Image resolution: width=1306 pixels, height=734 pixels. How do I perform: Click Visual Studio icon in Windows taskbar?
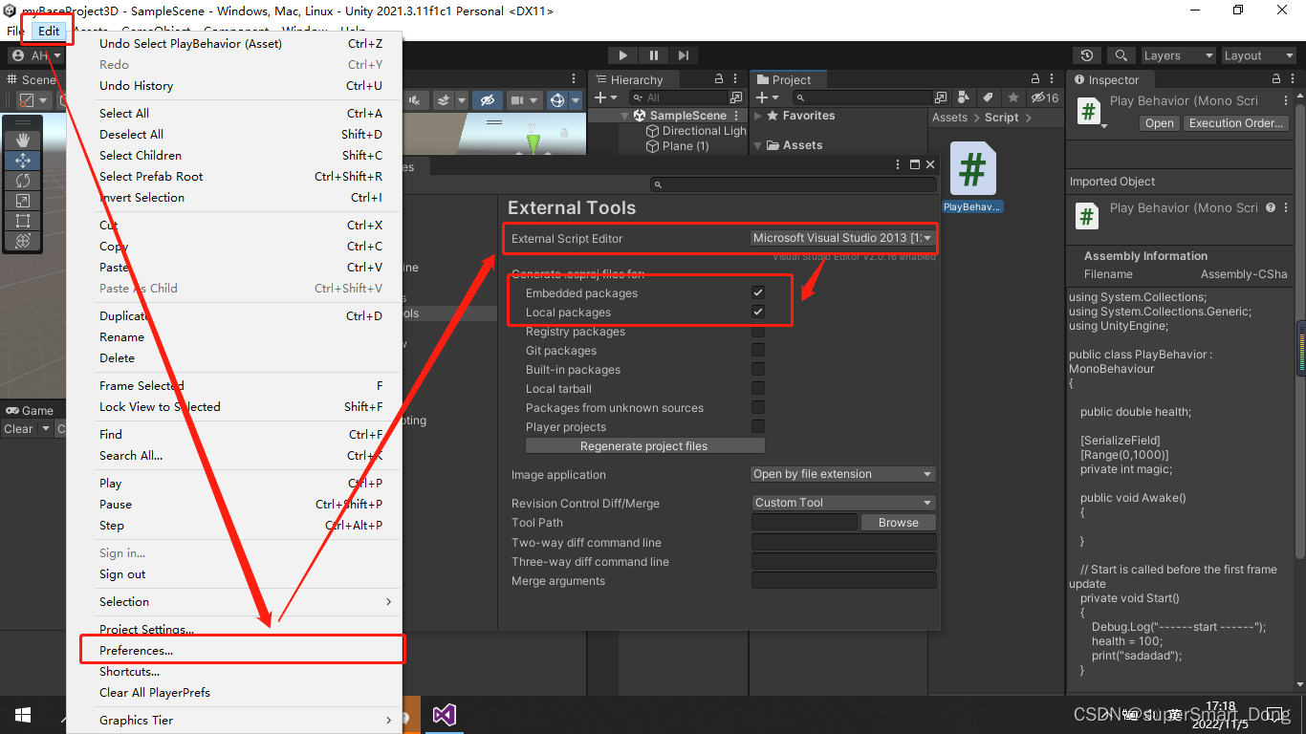[x=444, y=715]
